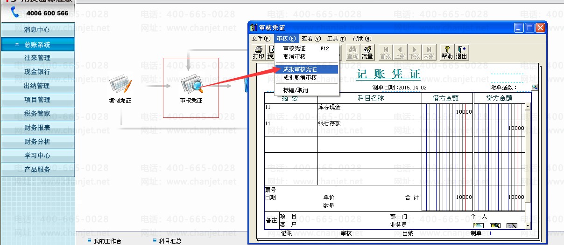The height and width of the screenshot is (245, 564).
Task: Open the 查看(V) menu
Action: coord(311,39)
